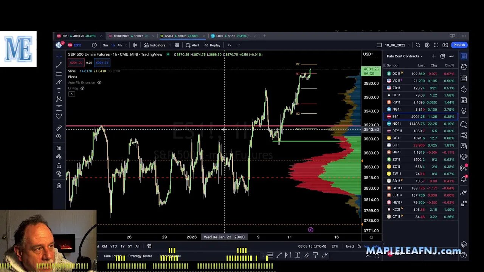Change the USD currency dropdown
This screenshot has height=272, width=484.
tap(368, 54)
